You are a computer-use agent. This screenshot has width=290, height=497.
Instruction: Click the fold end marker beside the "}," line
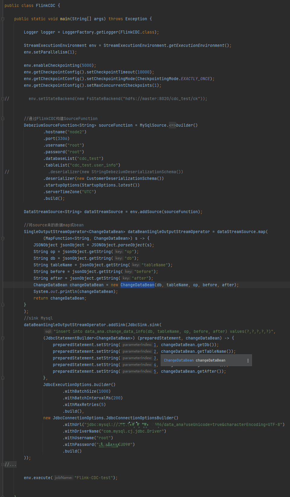(3, 378)
